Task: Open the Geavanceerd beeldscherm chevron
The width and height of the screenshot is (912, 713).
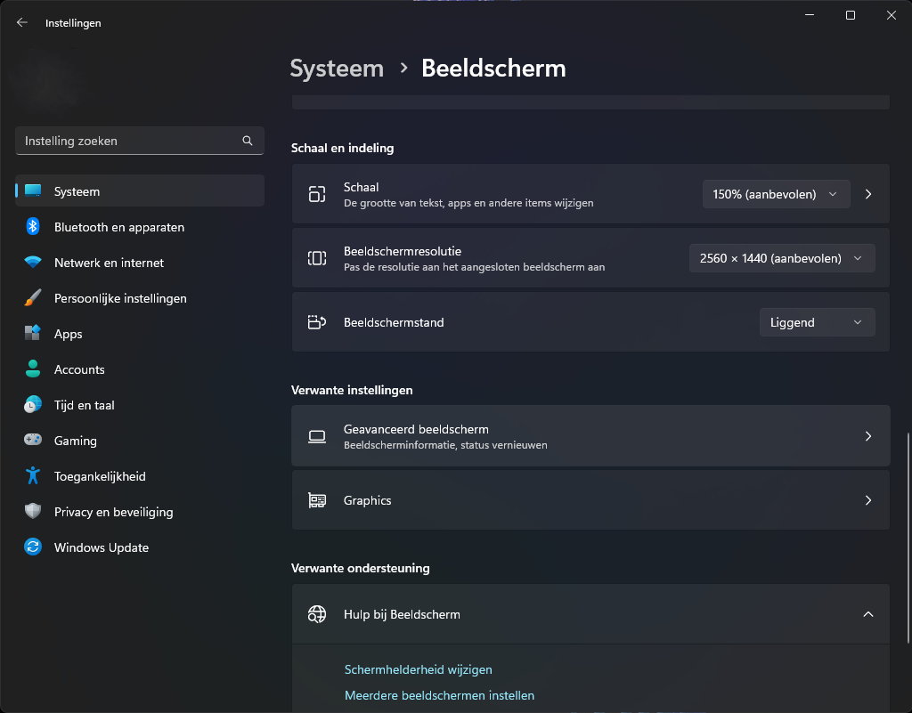Action: [x=867, y=436]
